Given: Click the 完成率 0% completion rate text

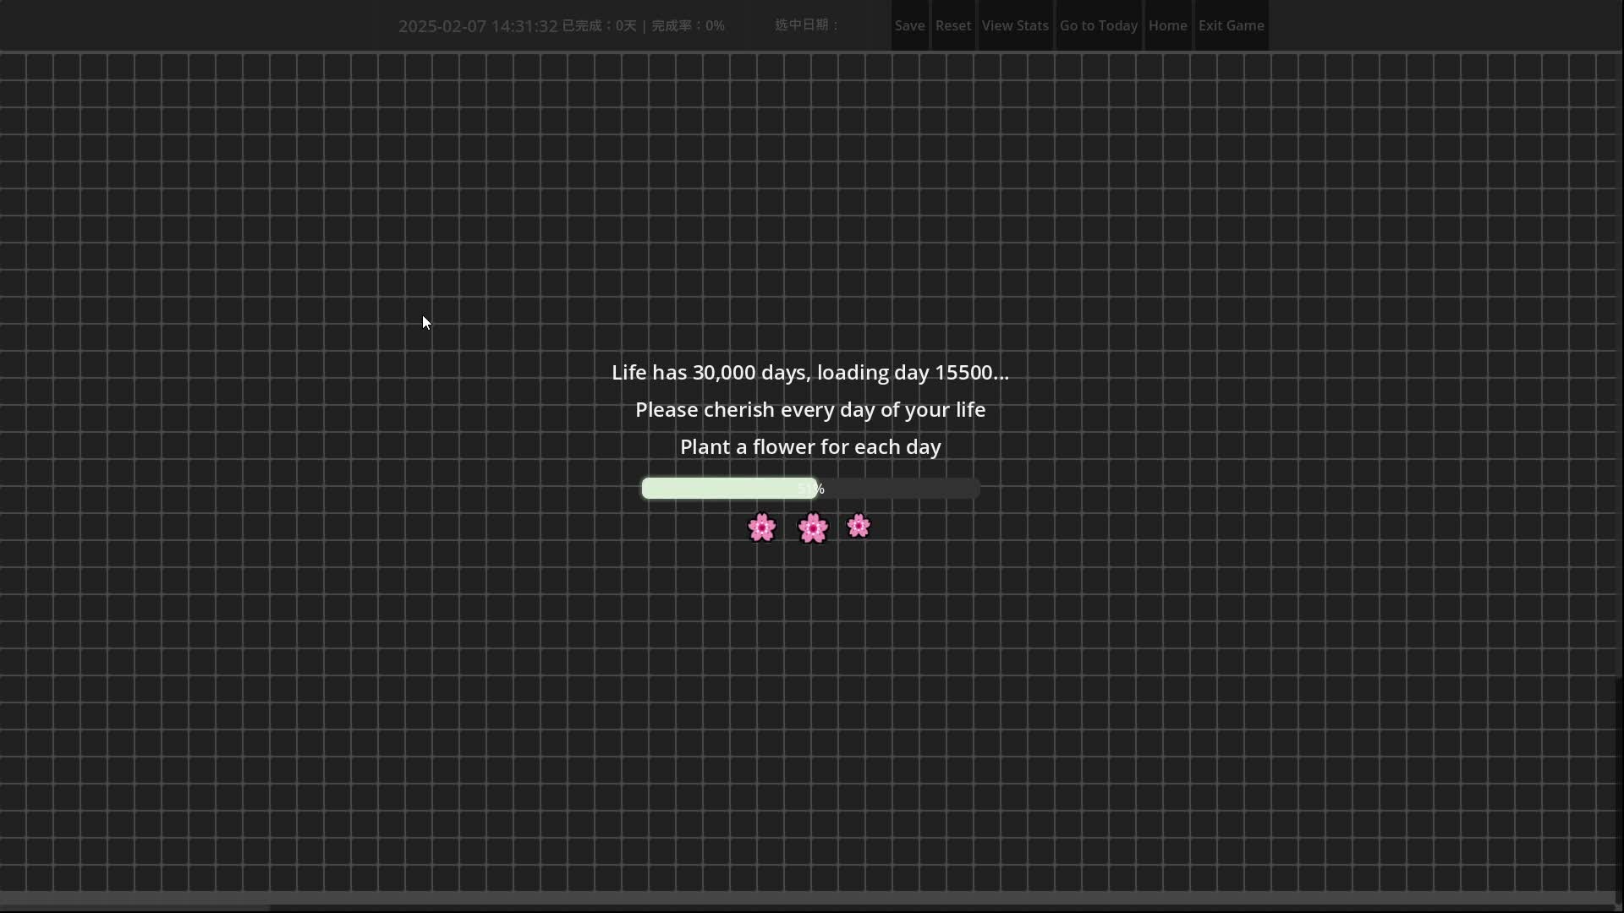Looking at the screenshot, I should [x=688, y=26].
